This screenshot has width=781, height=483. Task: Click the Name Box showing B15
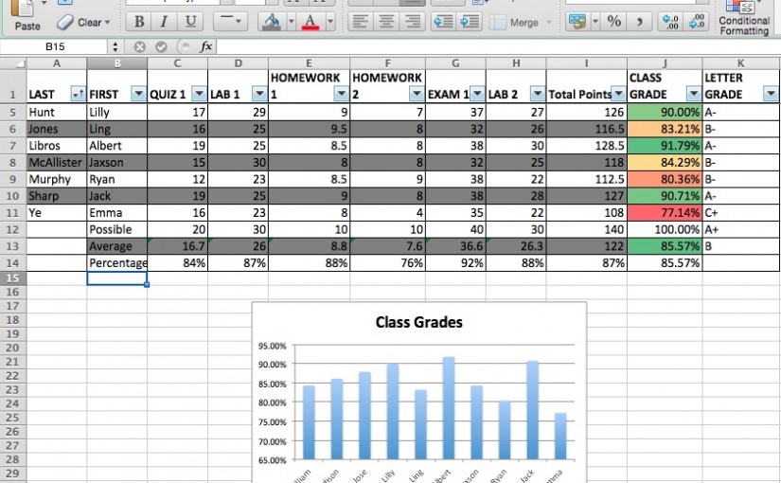[55, 45]
